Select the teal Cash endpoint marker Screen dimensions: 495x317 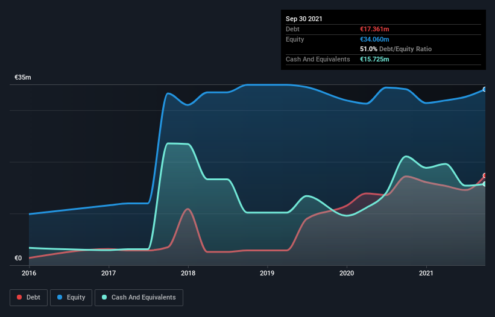point(485,184)
